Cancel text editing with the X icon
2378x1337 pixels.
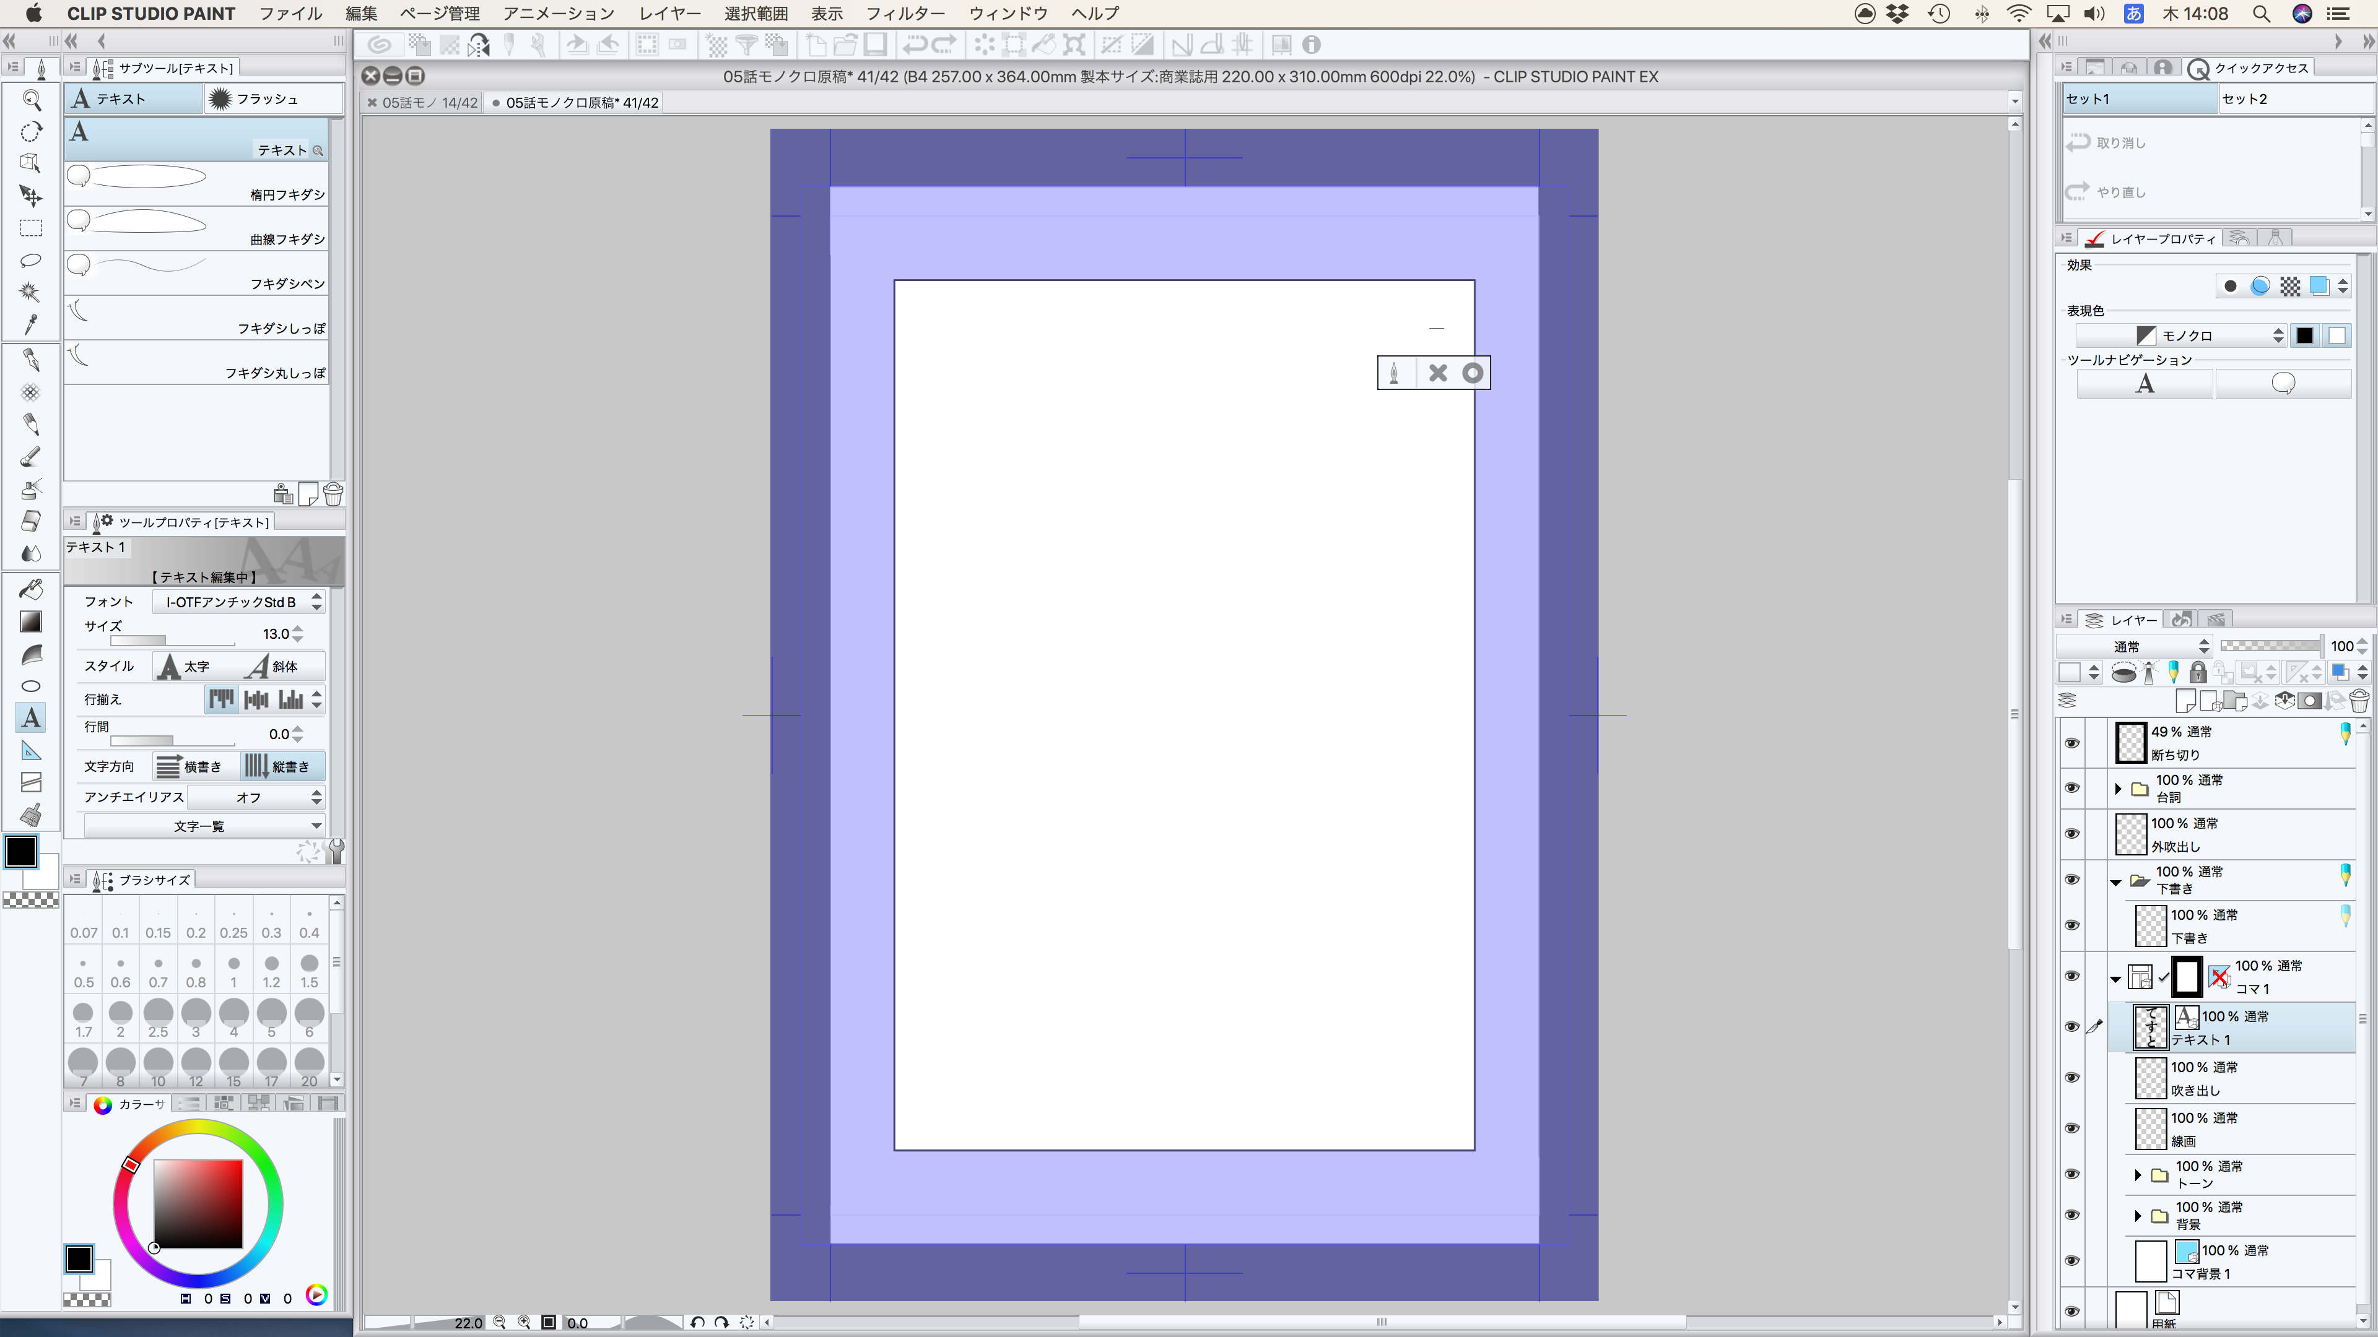(x=1437, y=373)
